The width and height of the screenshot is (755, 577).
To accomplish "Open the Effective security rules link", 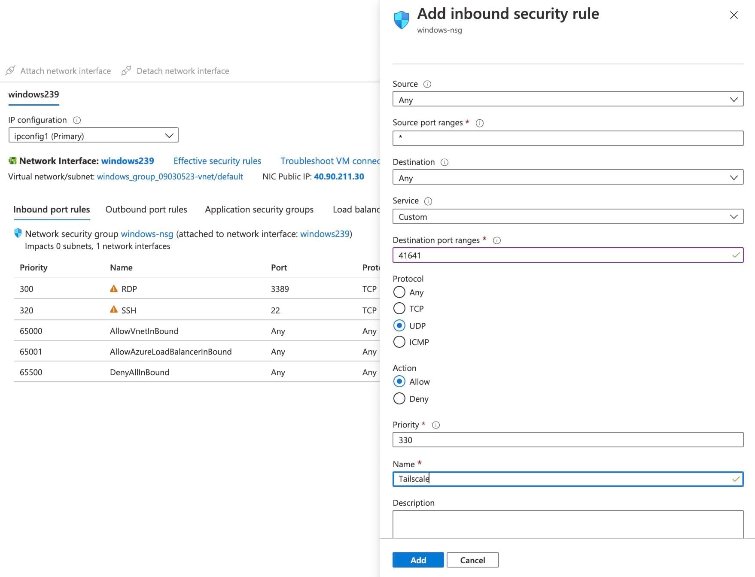I will point(217,161).
